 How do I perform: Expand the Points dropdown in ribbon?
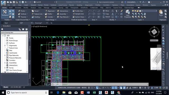pyautogui.click(x=26, y=11)
